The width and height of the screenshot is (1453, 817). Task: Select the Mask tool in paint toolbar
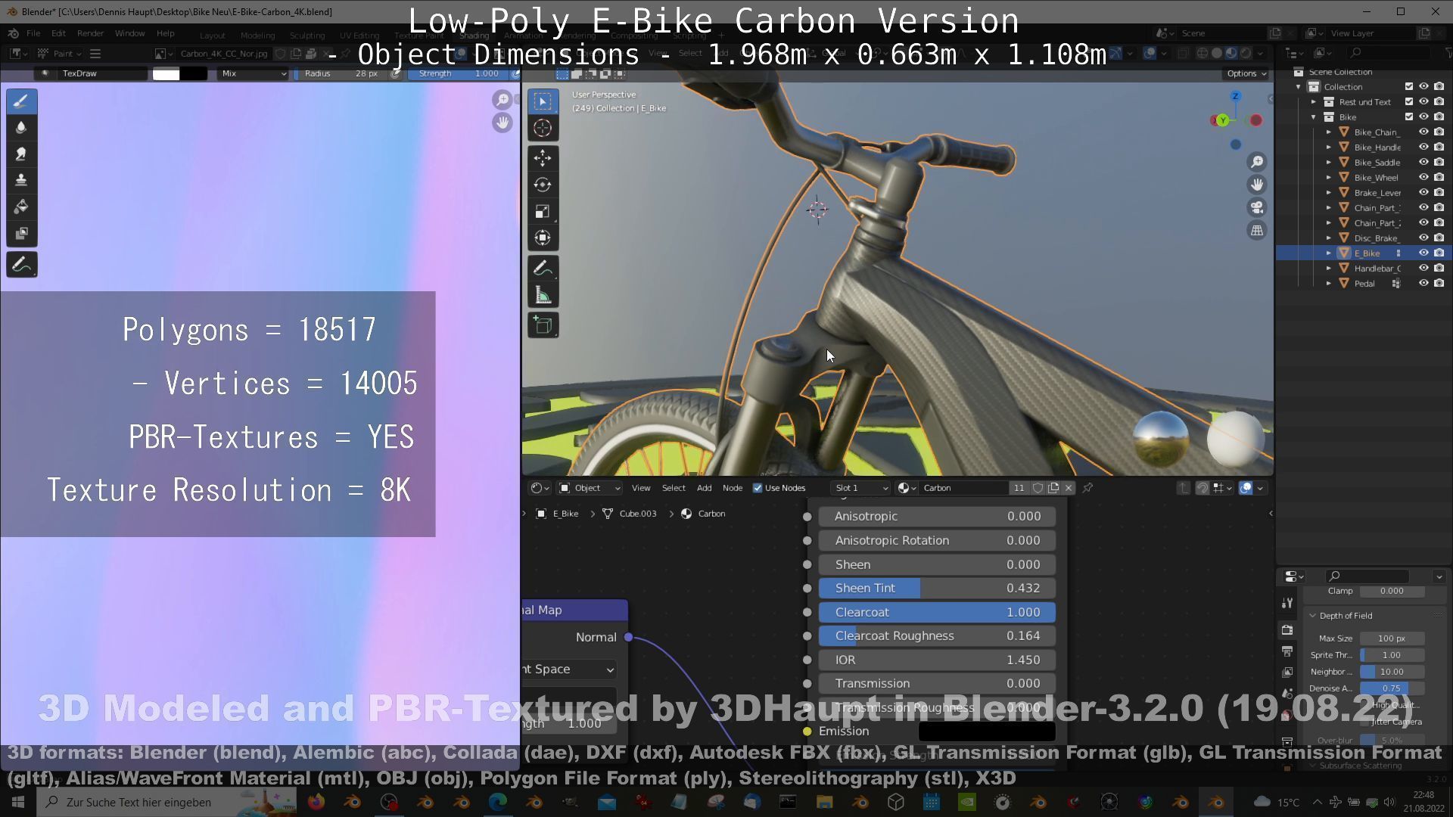click(21, 233)
